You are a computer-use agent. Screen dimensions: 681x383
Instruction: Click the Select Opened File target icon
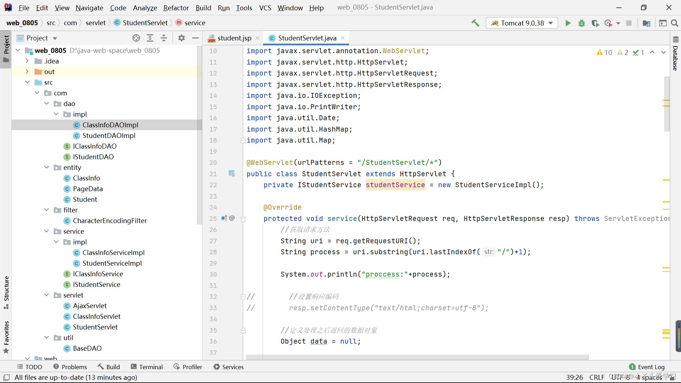(x=136, y=38)
